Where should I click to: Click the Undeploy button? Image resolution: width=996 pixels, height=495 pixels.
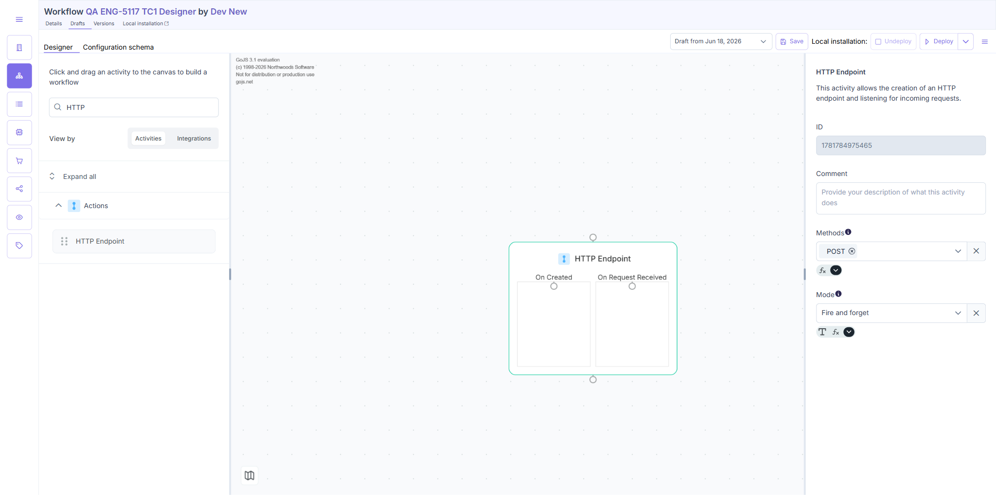(x=893, y=41)
